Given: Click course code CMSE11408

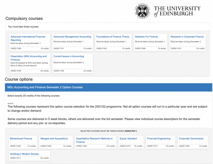Looking at the screenshot, I should pyautogui.click(x=15, y=146).
